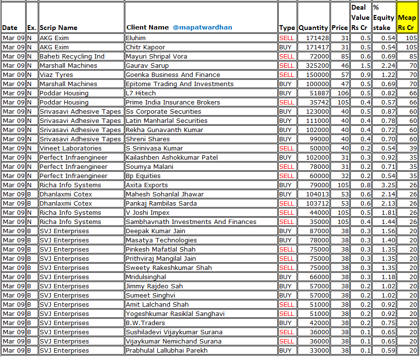Click the 'Price' column header
420x357 pixels.
(x=340, y=18)
